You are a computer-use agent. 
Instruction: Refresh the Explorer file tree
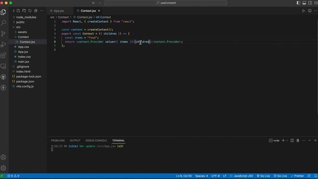(30, 11)
